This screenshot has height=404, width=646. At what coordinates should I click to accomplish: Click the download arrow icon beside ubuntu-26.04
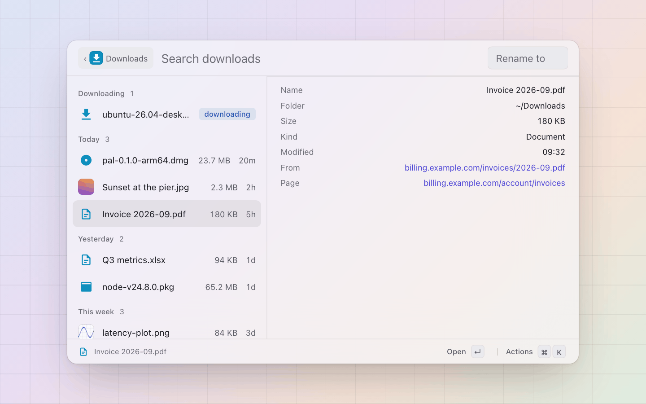[x=86, y=114]
